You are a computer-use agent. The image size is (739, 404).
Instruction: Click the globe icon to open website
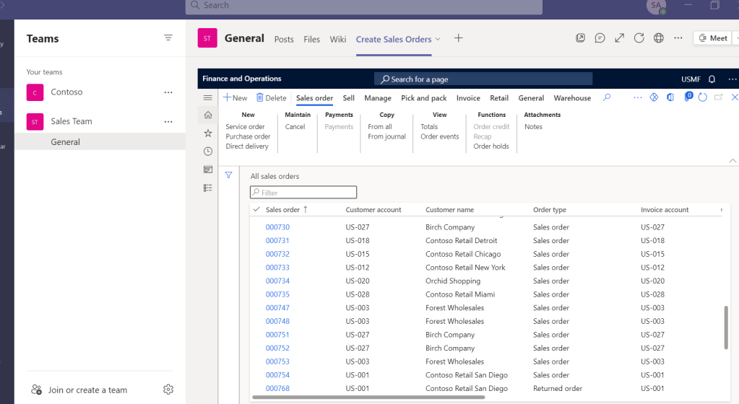(658, 38)
